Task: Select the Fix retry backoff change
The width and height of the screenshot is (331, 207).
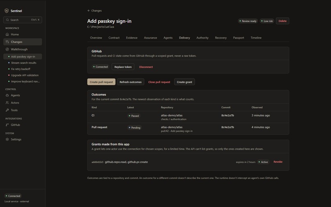Action: pyautogui.click(x=23, y=69)
